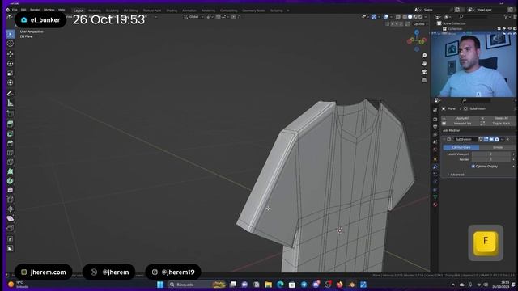Open the Render menu
Screen dimensions: 518x291
pos(35,10)
